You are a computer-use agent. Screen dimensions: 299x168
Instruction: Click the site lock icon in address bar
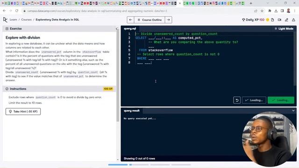tap(24, 11)
